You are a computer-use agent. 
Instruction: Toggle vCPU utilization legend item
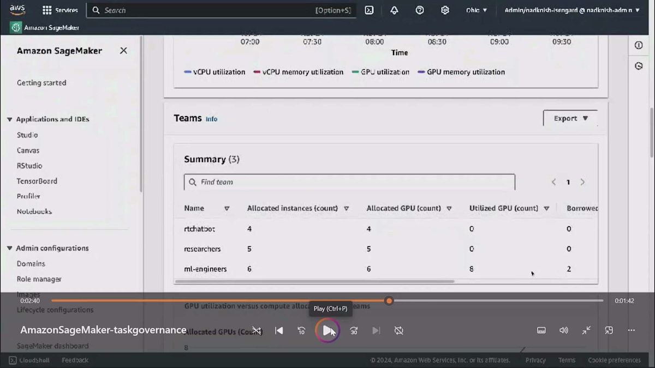pyautogui.click(x=215, y=72)
